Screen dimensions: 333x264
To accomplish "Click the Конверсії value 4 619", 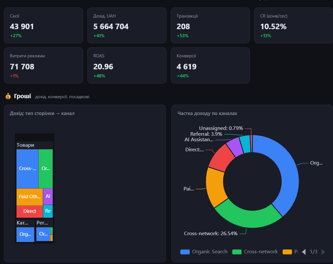I will tap(187, 67).
